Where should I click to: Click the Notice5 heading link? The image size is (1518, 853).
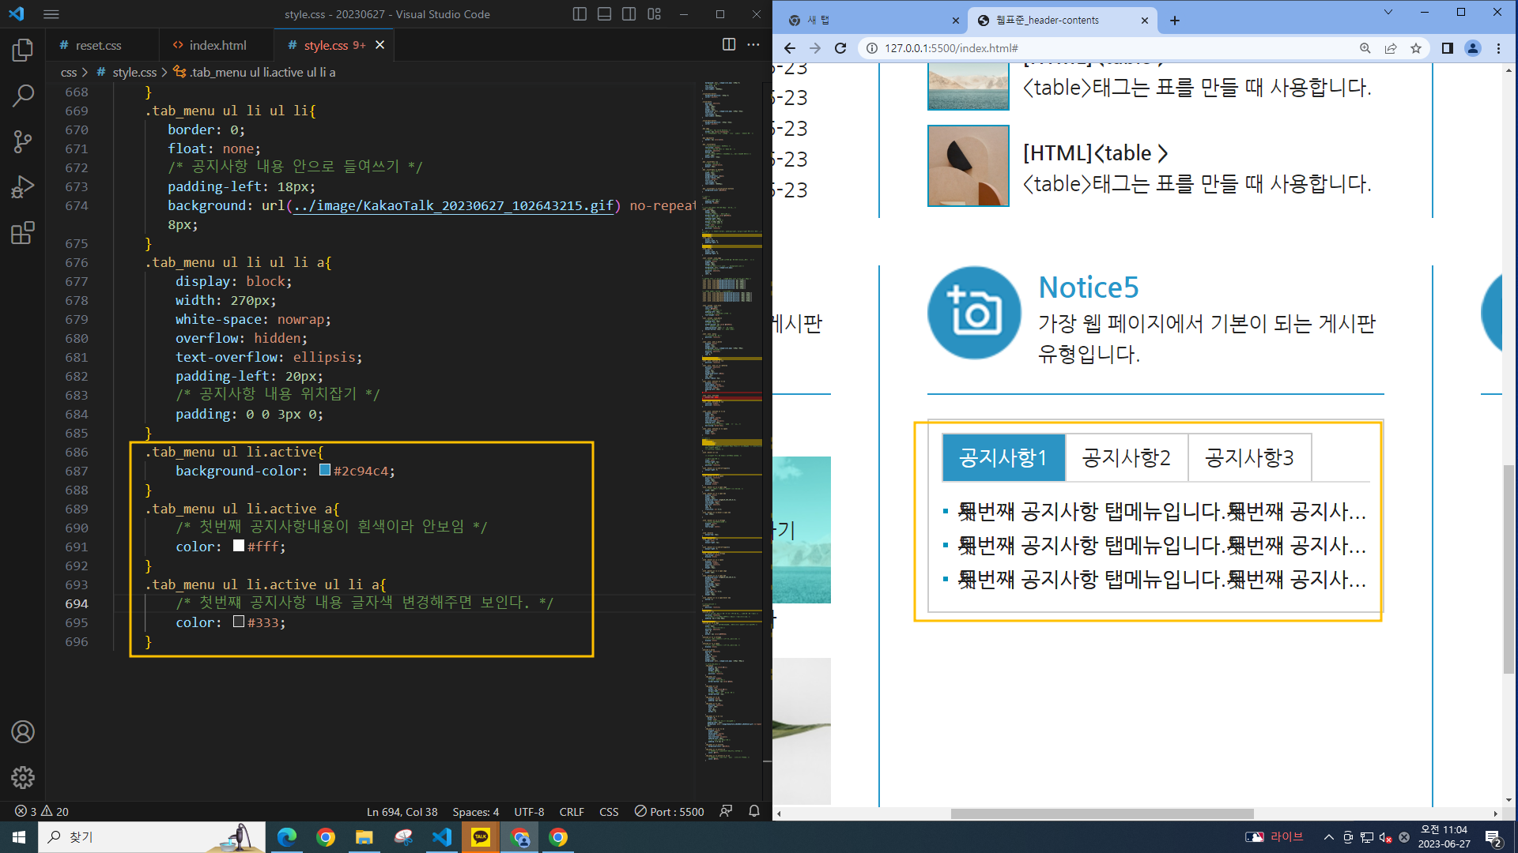click(1088, 287)
